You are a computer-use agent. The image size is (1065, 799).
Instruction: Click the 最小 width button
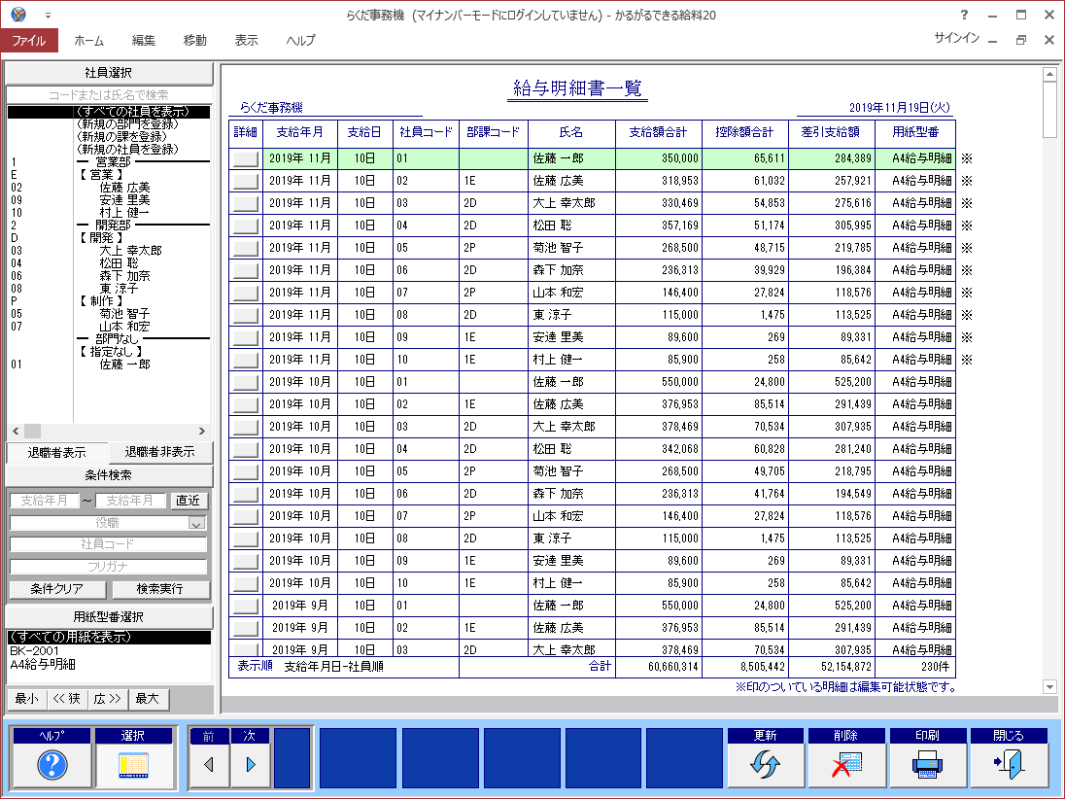coord(26,699)
